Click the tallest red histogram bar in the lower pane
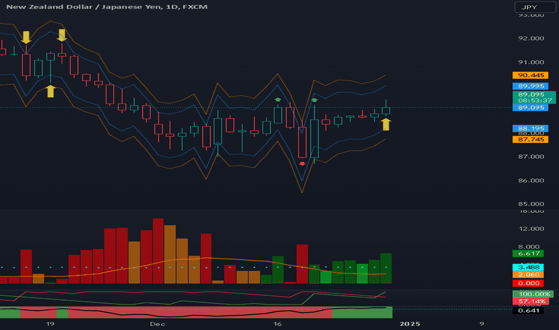 coord(158,251)
